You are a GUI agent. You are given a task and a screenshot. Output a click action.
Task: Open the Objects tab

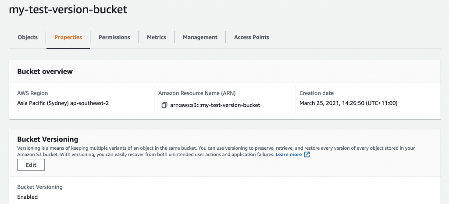[x=28, y=37]
